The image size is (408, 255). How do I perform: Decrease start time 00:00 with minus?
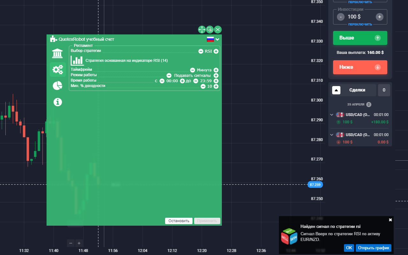point(162,81)
